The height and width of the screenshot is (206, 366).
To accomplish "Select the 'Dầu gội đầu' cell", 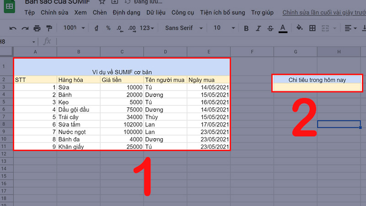I will point(79,109).
